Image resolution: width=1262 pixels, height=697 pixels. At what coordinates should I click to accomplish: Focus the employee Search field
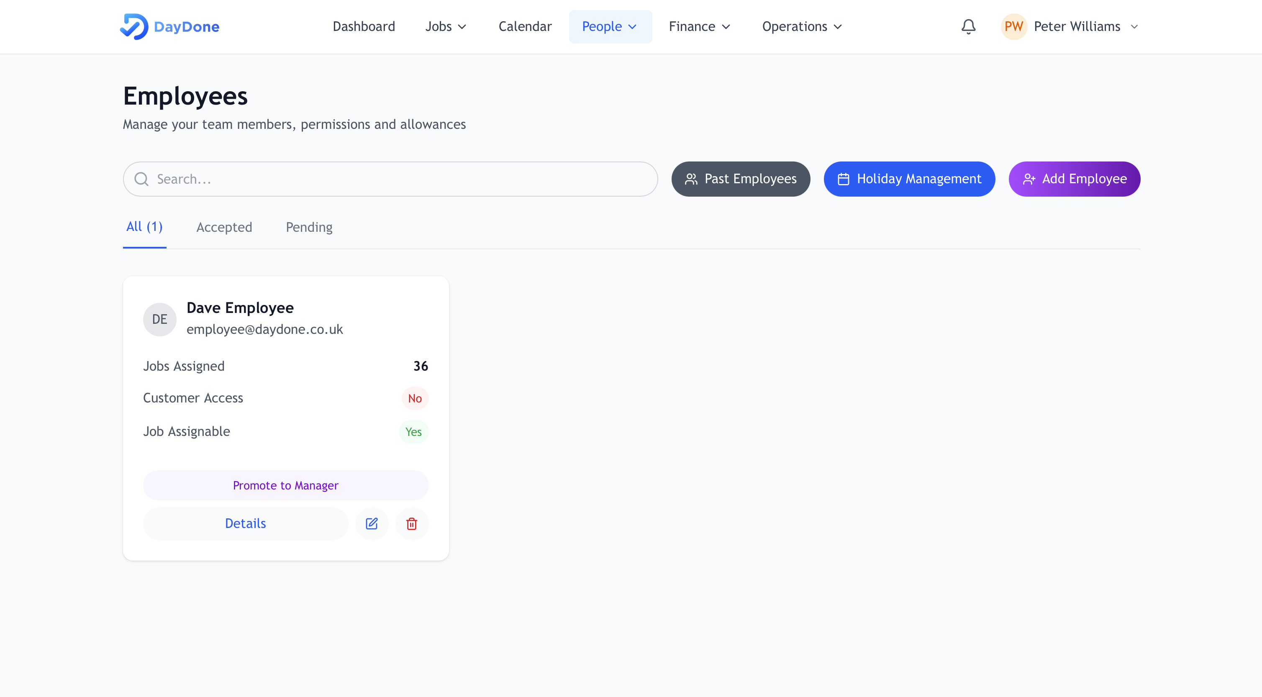click(390, 179)
